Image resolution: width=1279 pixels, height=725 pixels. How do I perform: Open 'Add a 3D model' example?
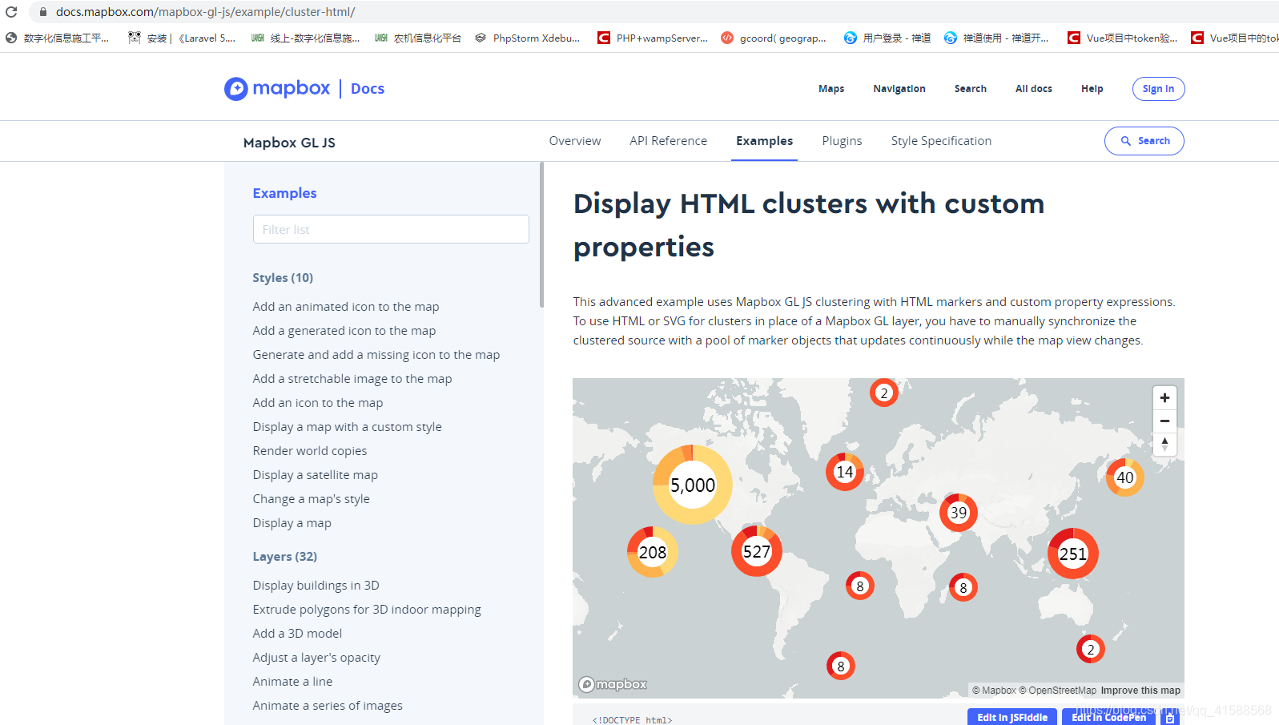pos(297,633)
